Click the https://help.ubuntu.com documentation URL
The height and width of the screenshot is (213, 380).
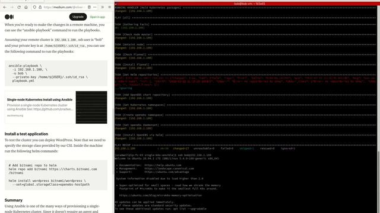(163, 166)
